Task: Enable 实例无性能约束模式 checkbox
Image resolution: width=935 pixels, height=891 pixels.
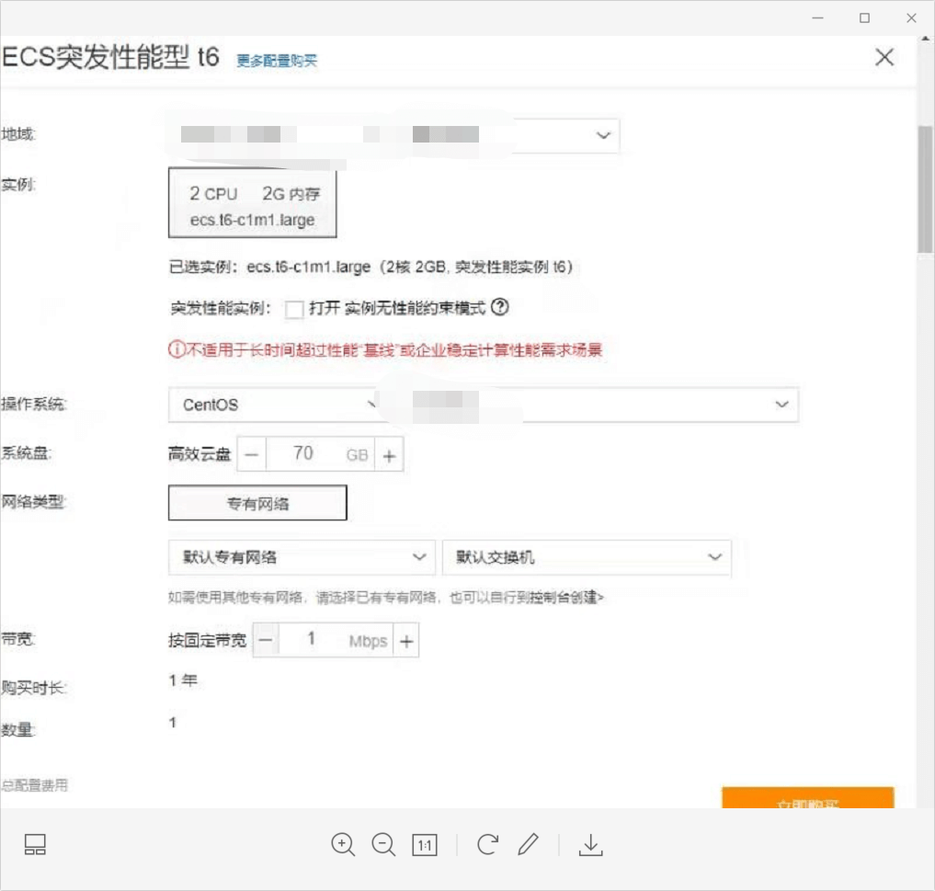Action: tap(294, 309)
